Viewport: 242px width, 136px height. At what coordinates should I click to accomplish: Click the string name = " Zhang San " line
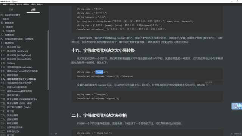click(94, 133)
